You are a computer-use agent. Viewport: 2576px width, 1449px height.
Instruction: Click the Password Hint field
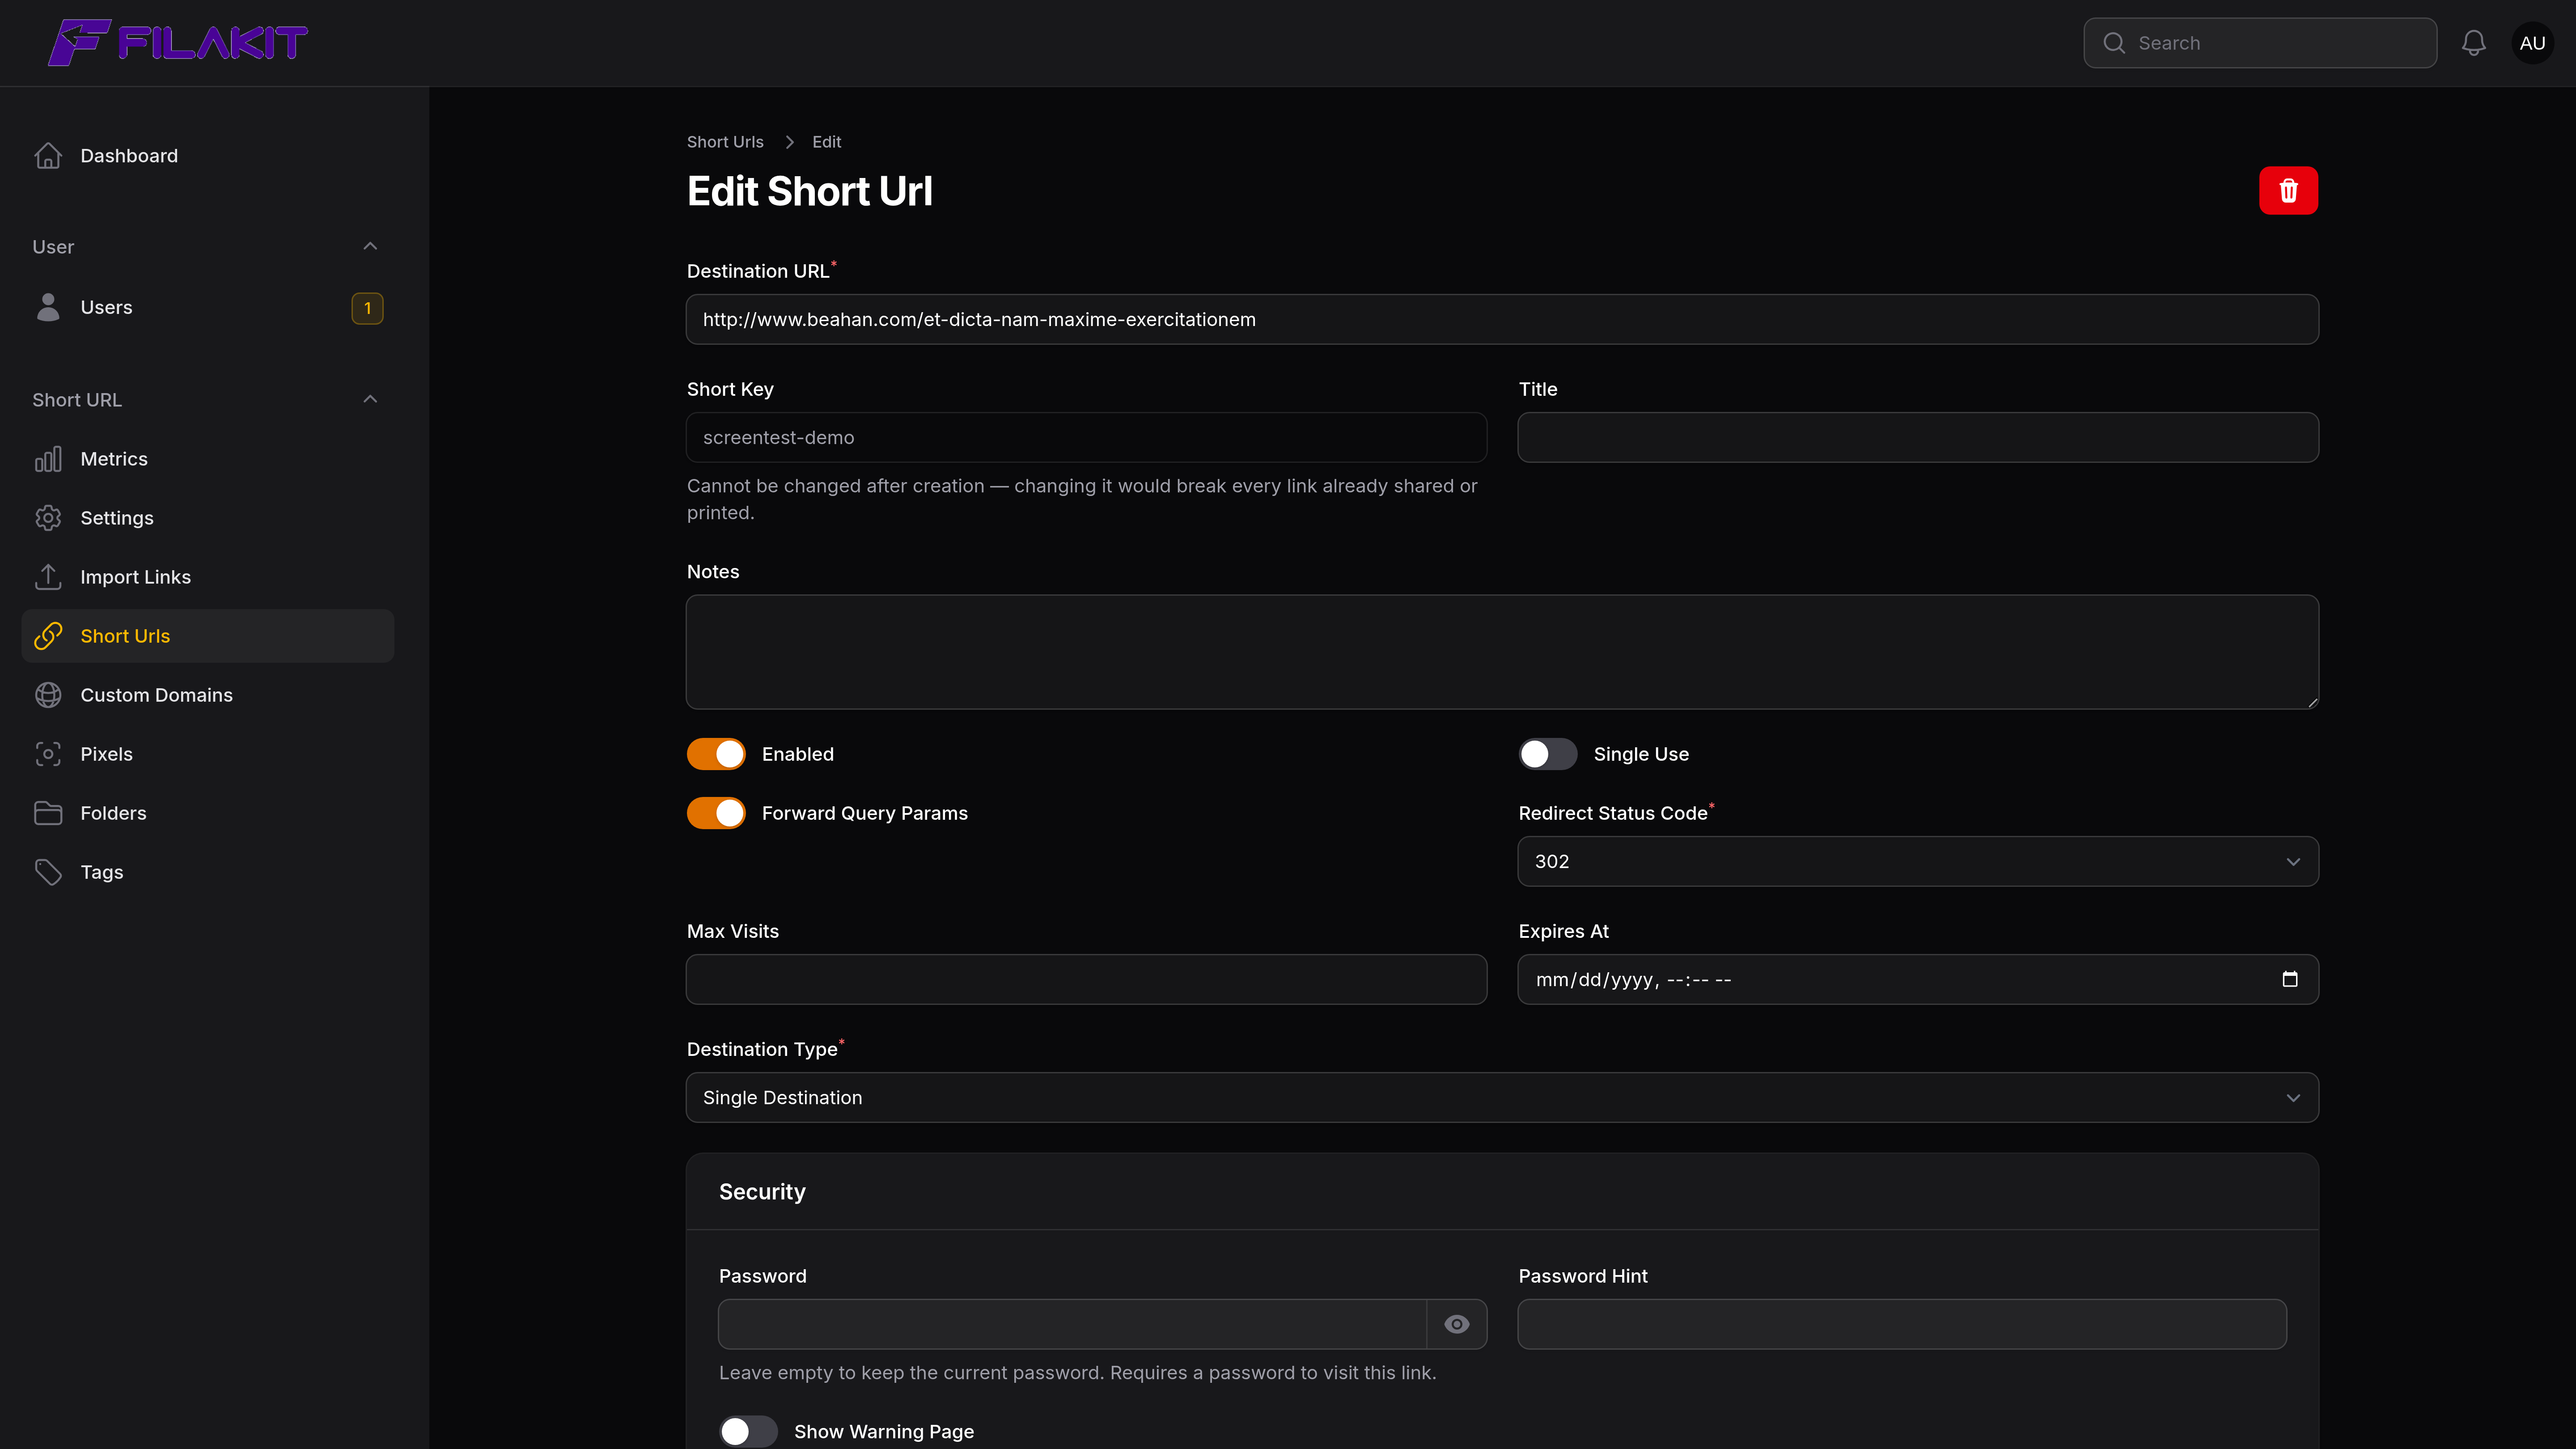(x=1902, y=1324)
